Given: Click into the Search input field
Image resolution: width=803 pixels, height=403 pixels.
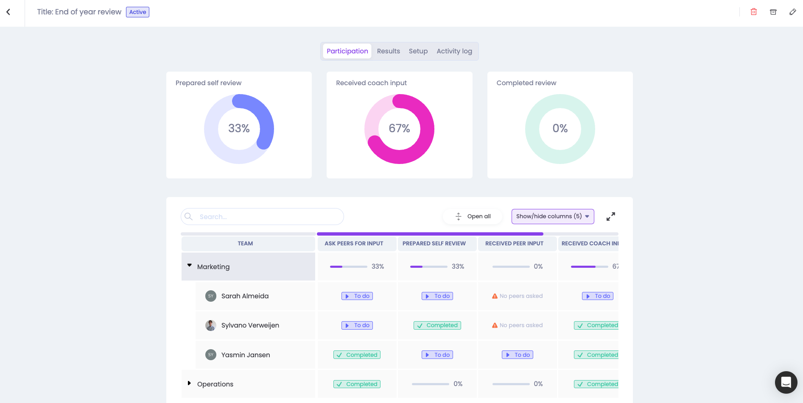Looking at the screenshot, I should (267, 217).
